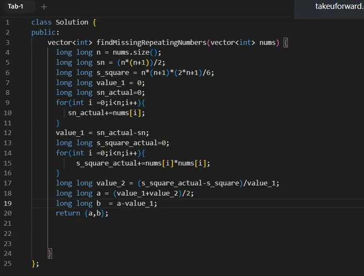
Task: Click 's_square_actual+=nums[i]*nums[i];' statement
Action: pos(143,163)
